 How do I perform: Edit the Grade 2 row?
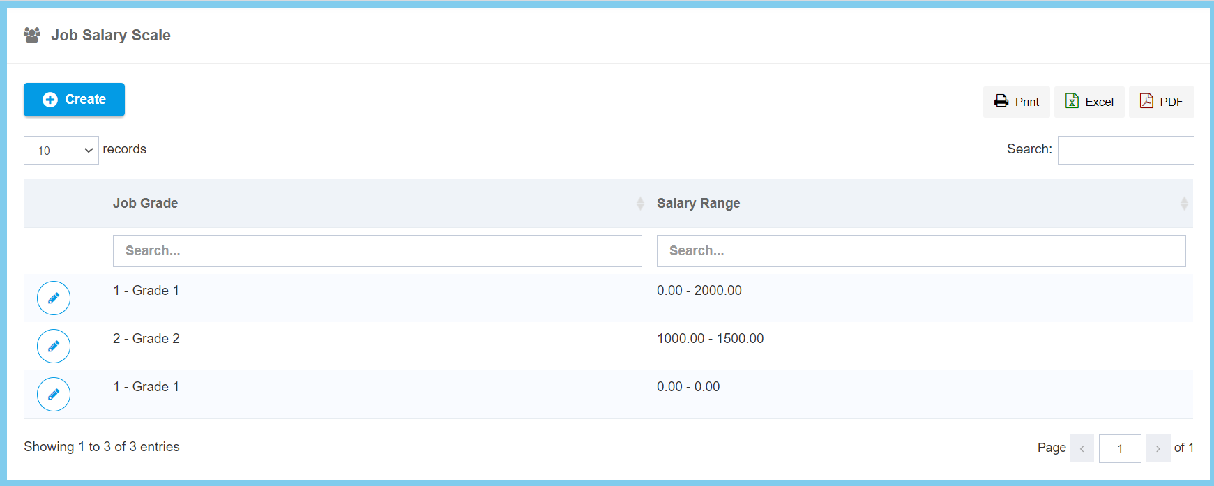(x=54, y=347)
